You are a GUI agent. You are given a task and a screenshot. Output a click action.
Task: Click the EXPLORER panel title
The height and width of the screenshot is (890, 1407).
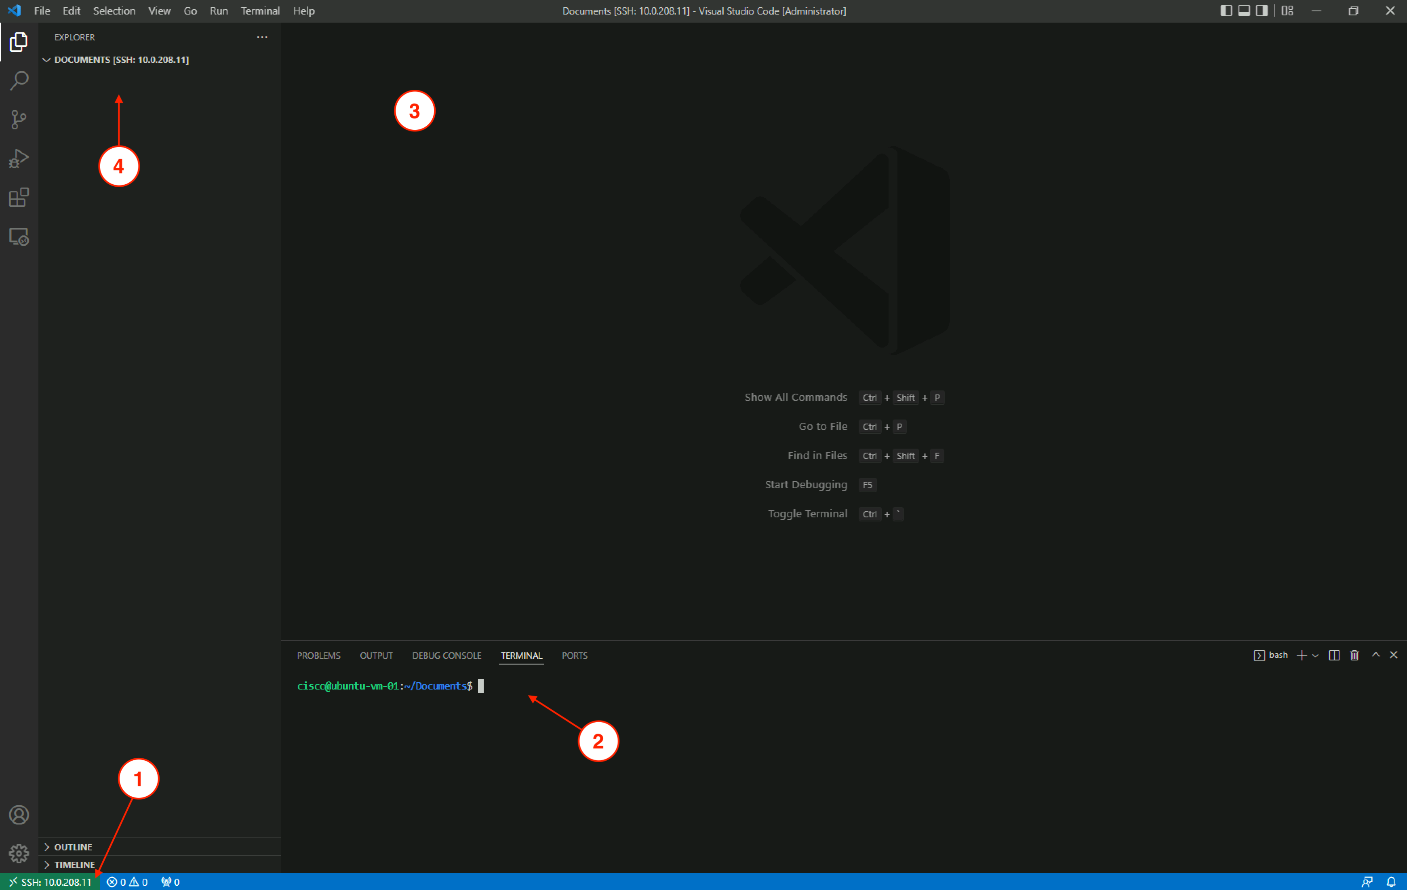pos(74,37)
